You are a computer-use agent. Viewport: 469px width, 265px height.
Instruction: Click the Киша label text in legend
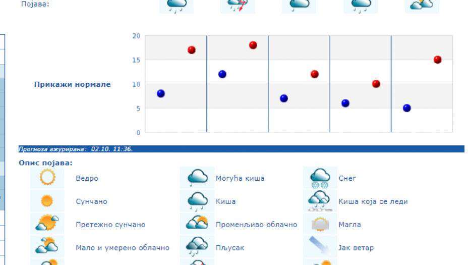pyautogui.click(x=225, y=201)
